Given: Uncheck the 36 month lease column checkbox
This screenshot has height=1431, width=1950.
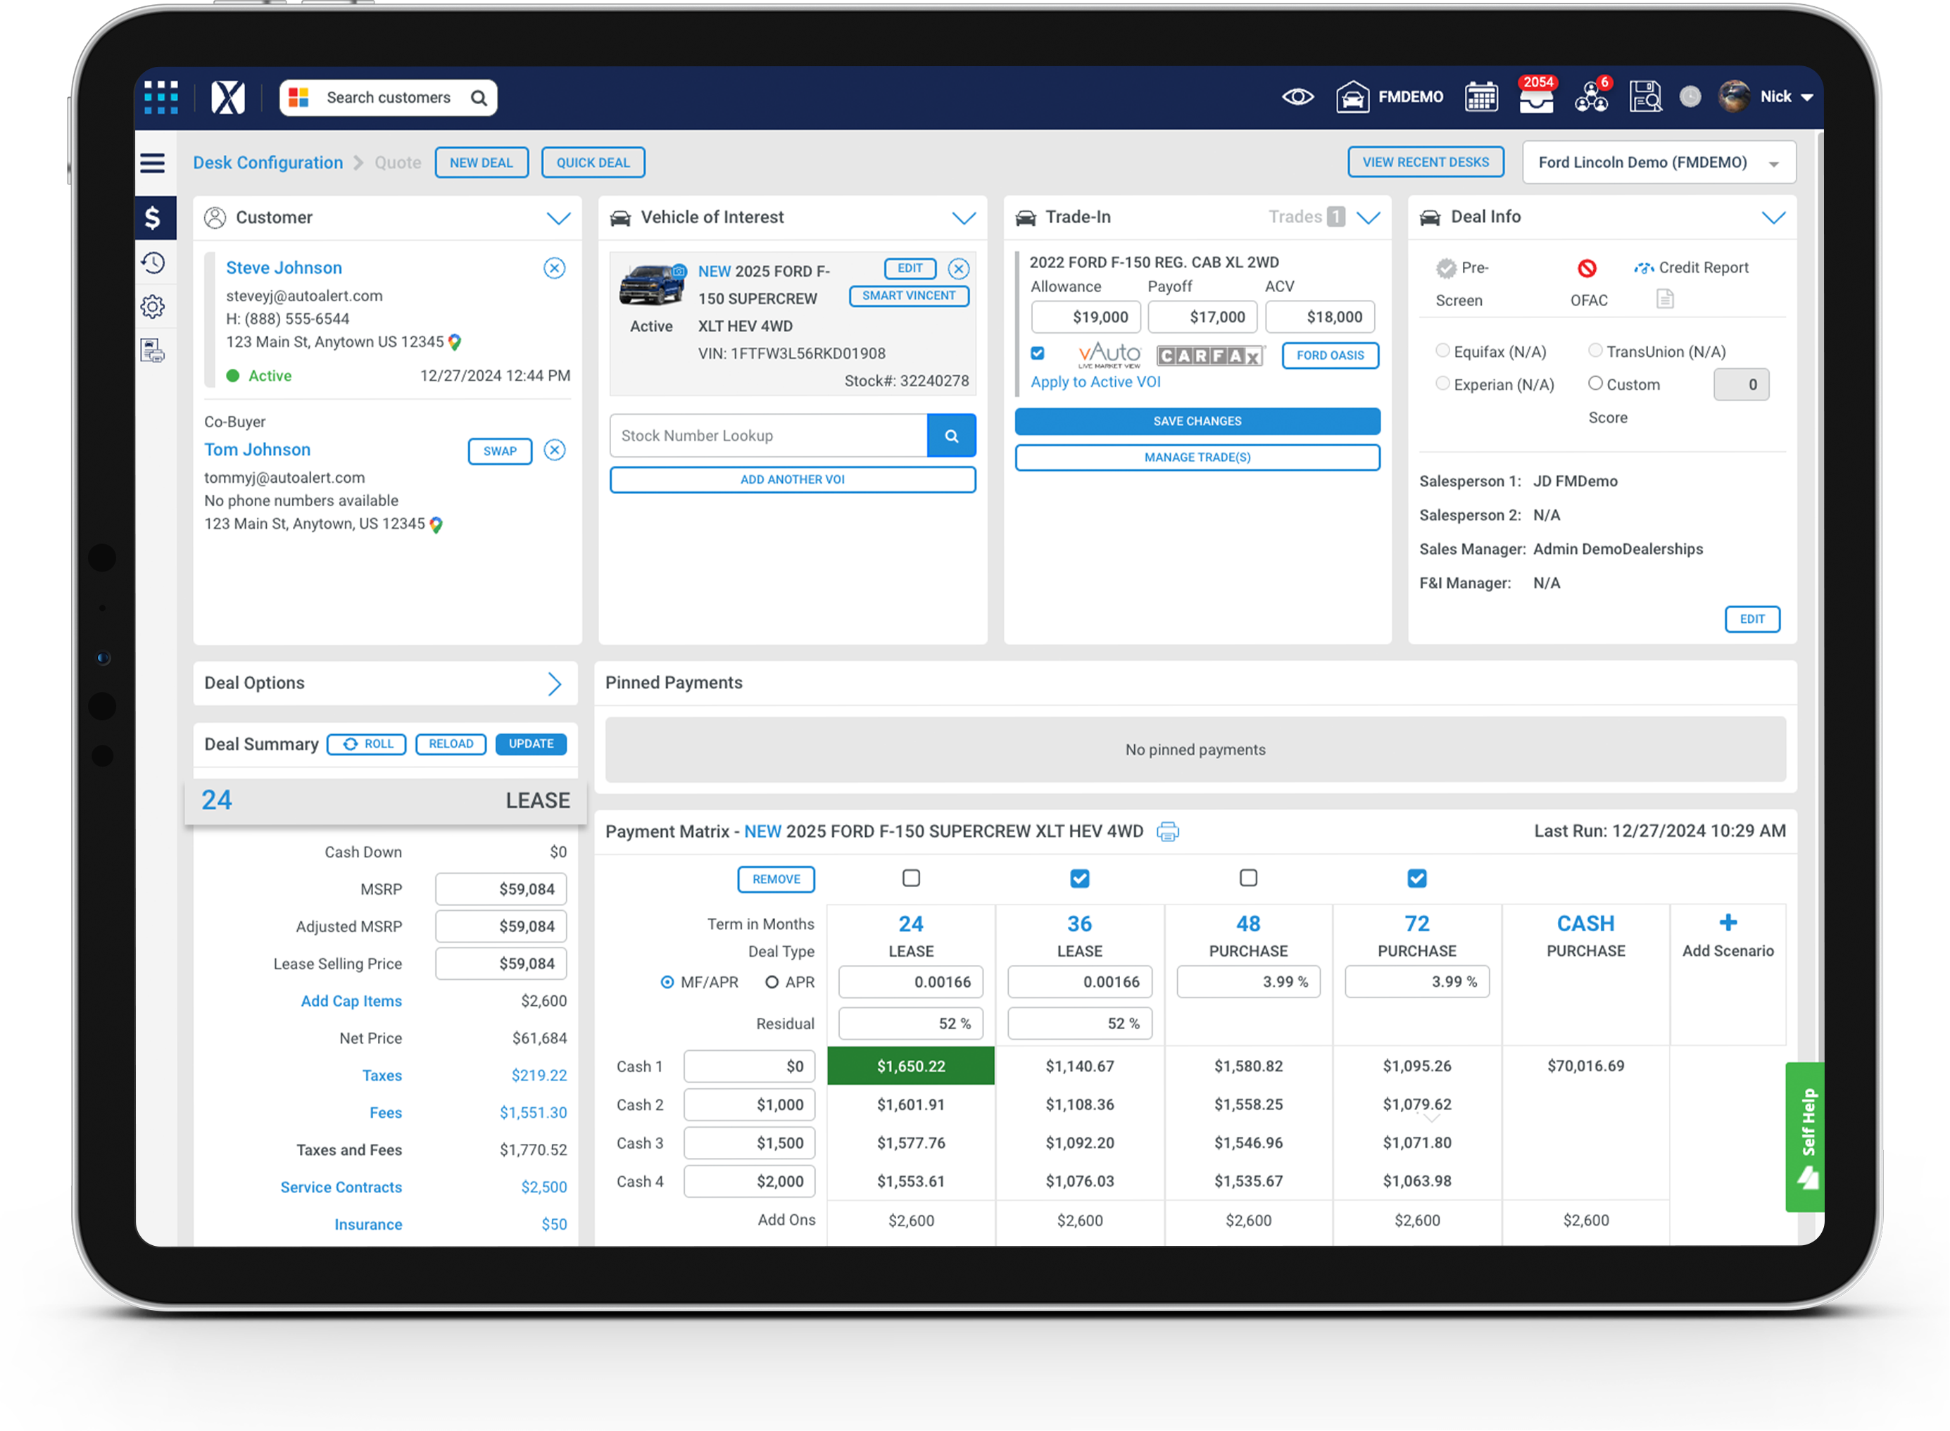Looking at the screenshot, I should [x=1079, y=879].
